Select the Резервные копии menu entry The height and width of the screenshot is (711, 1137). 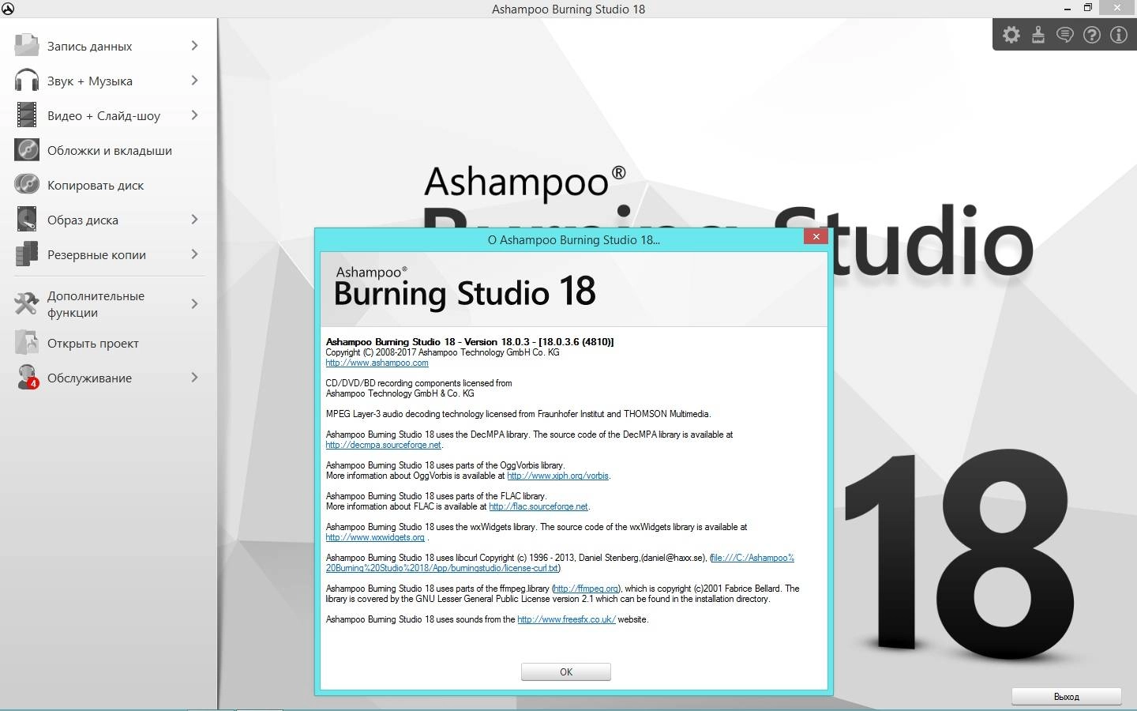tap(108, 254)
